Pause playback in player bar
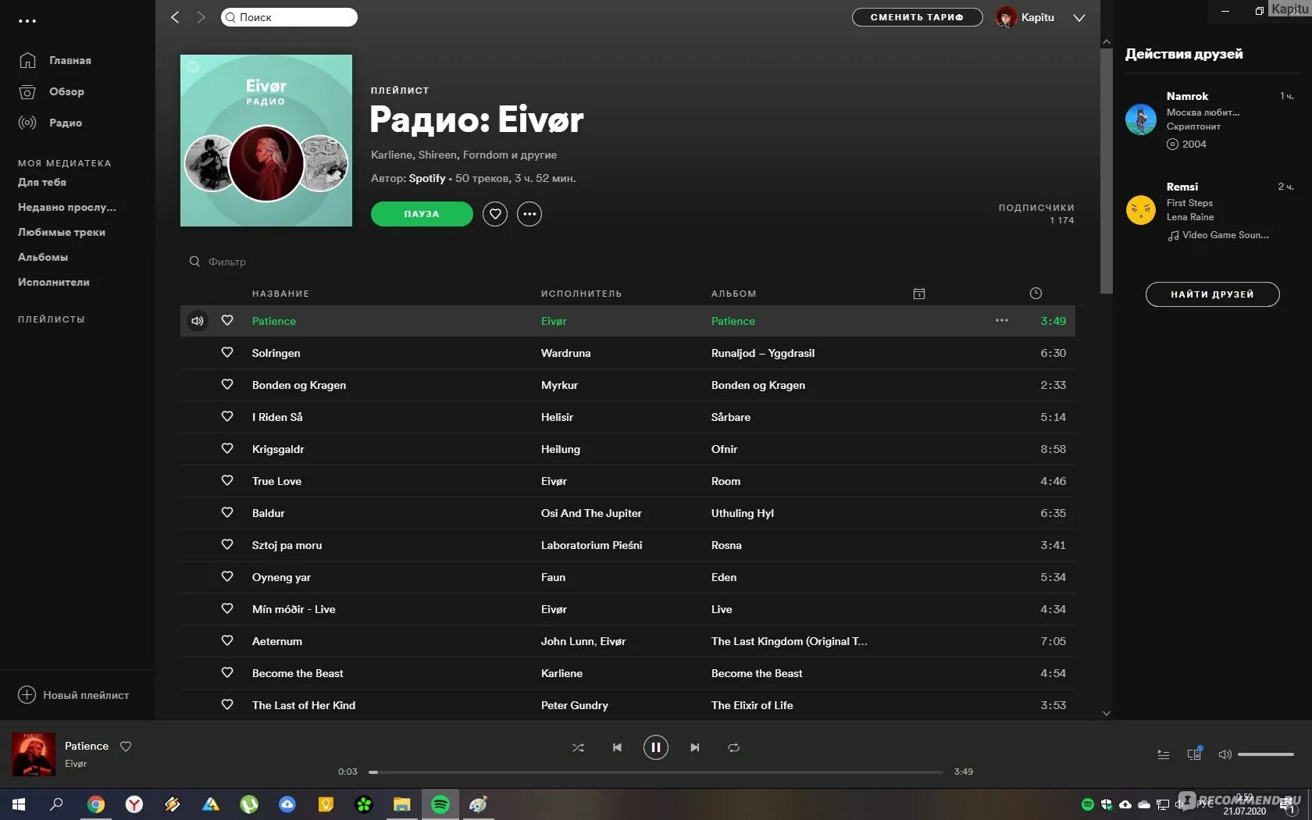The image size is (1312, 820). tap(656, 747)
